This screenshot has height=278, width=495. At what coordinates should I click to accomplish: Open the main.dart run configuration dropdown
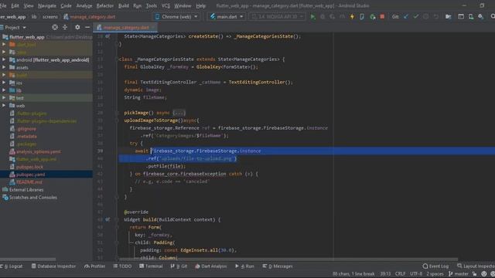coord(227,17)
